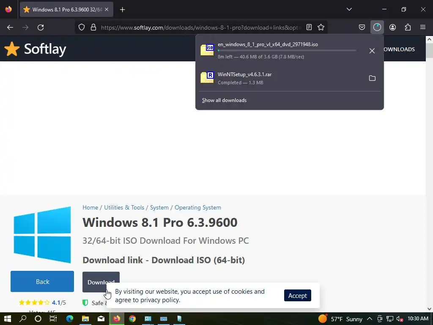Click the network tray icon
433x325 pixels.
(389, 319)
